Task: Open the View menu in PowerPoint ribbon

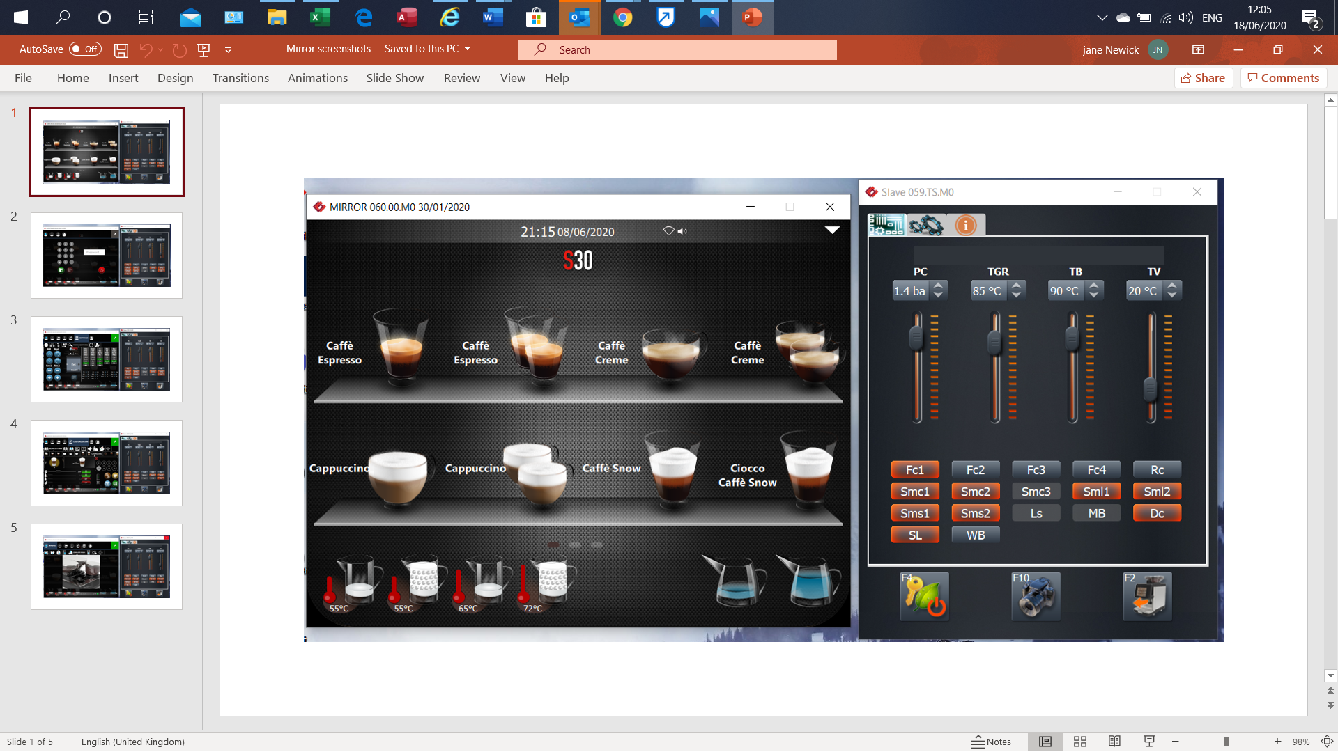Action: click(512, 77)
